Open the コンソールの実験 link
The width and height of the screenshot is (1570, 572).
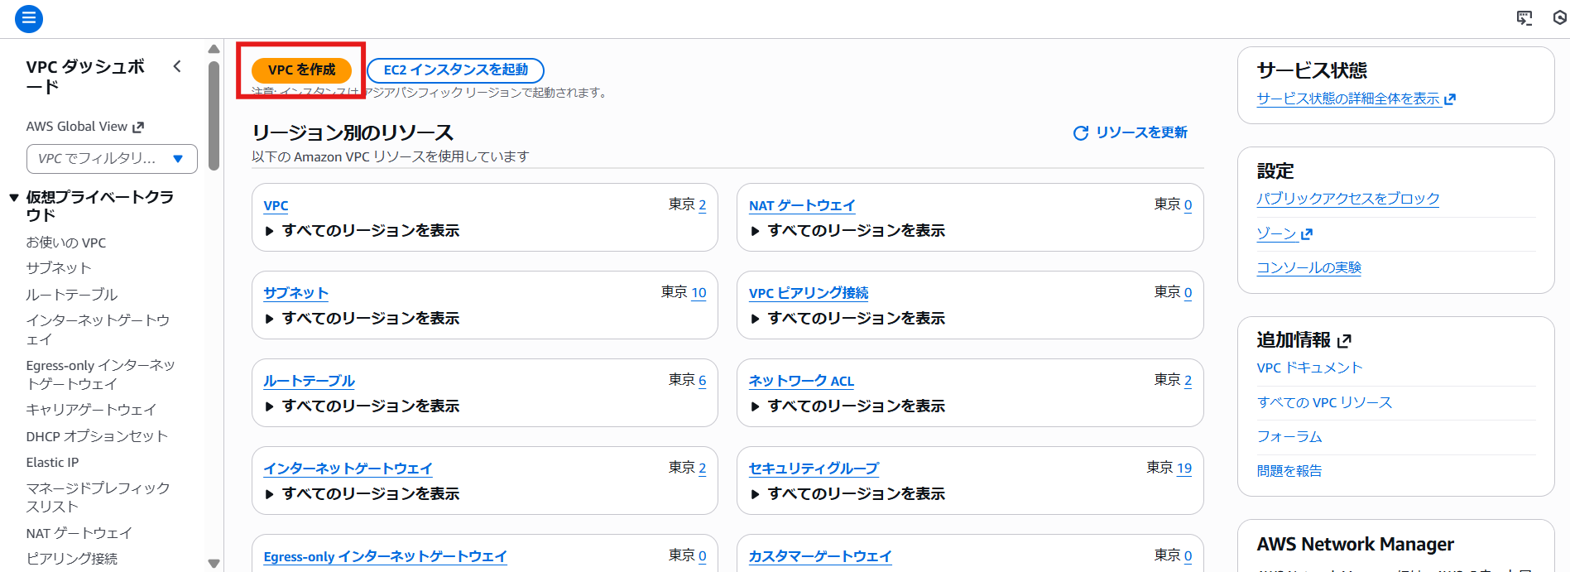pos(1309,267)
